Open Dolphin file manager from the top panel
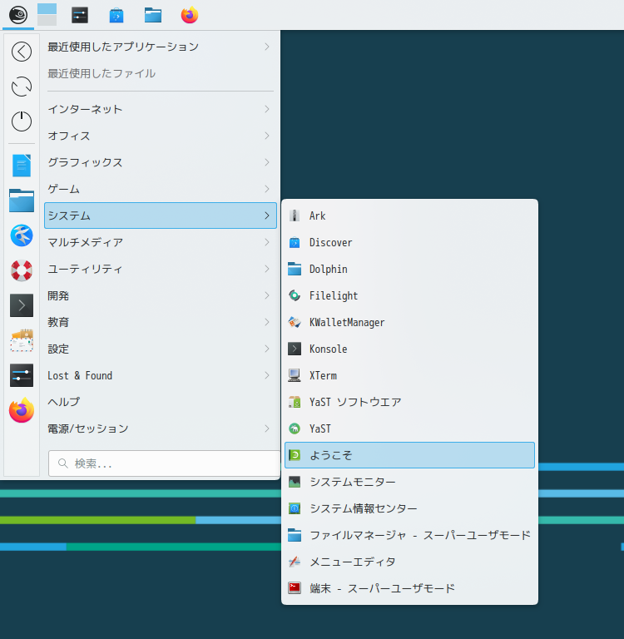624x639 pixels. point(153,16)
